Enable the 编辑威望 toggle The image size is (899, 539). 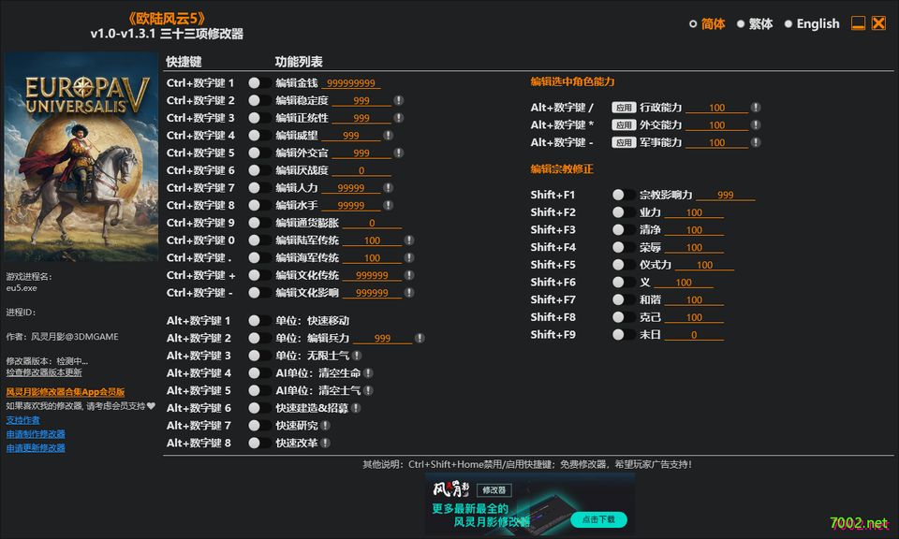259,135
